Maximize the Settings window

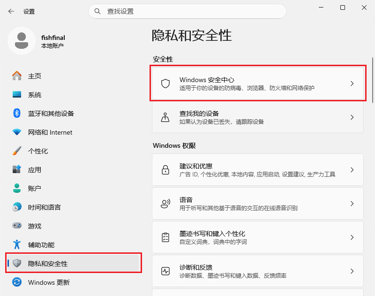coord(343,8)
